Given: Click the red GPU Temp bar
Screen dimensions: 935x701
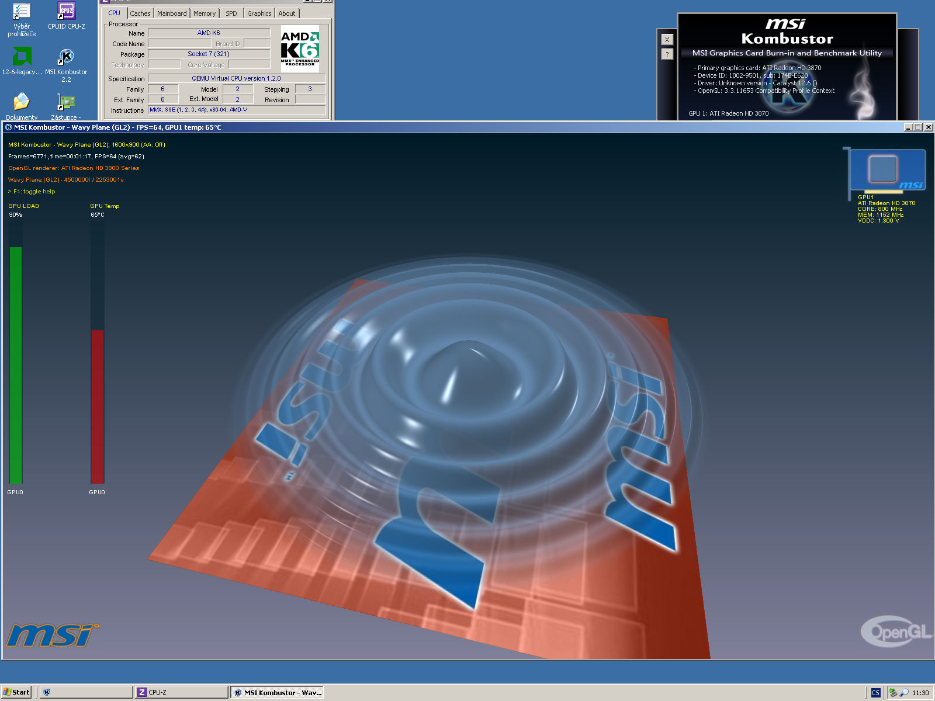Looking at the screenshot, I should click(x=98, y=407).
